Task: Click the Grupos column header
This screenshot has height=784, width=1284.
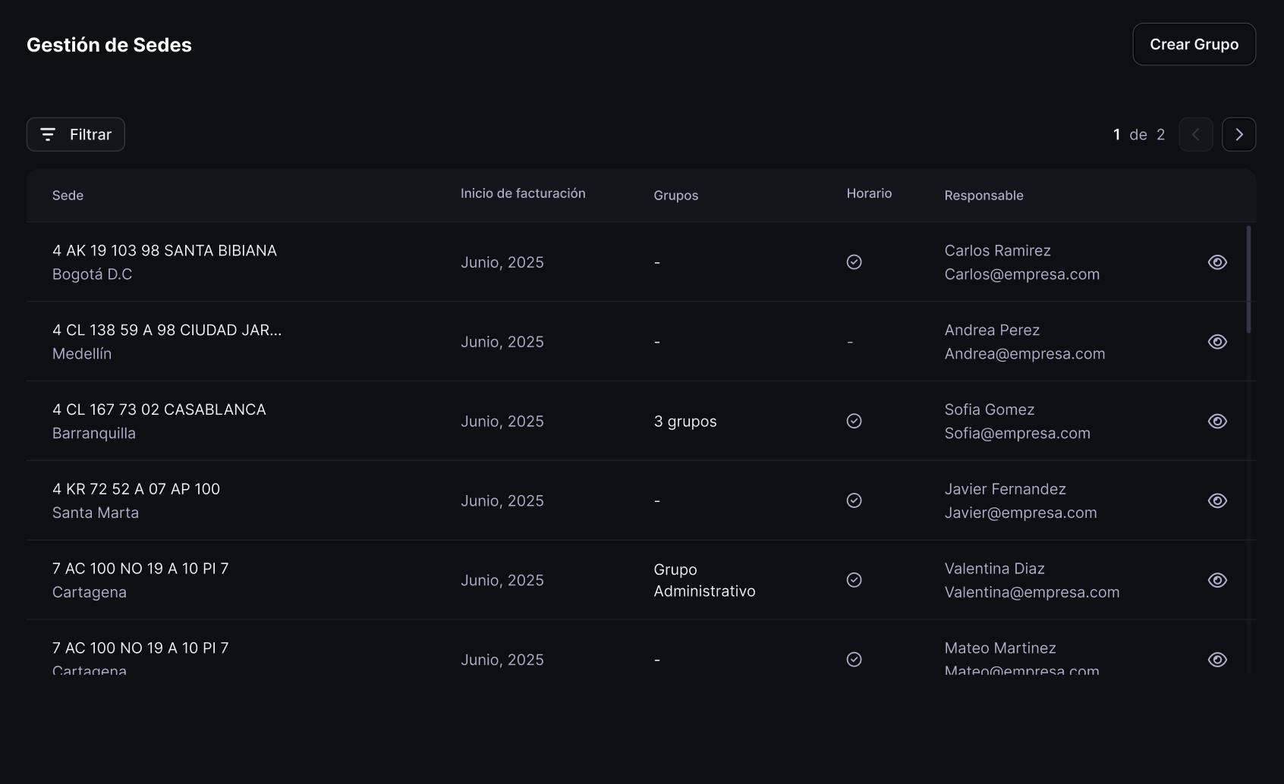Action: point(675,196)
